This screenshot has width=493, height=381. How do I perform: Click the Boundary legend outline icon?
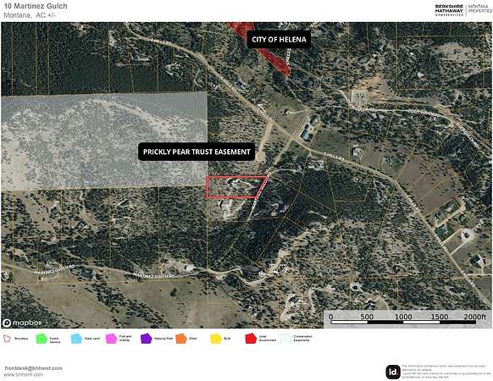[x=7, y=339]
